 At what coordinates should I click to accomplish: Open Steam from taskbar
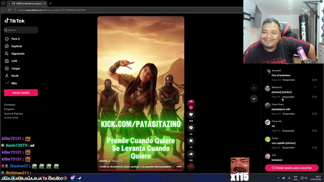tap(79, 178)
